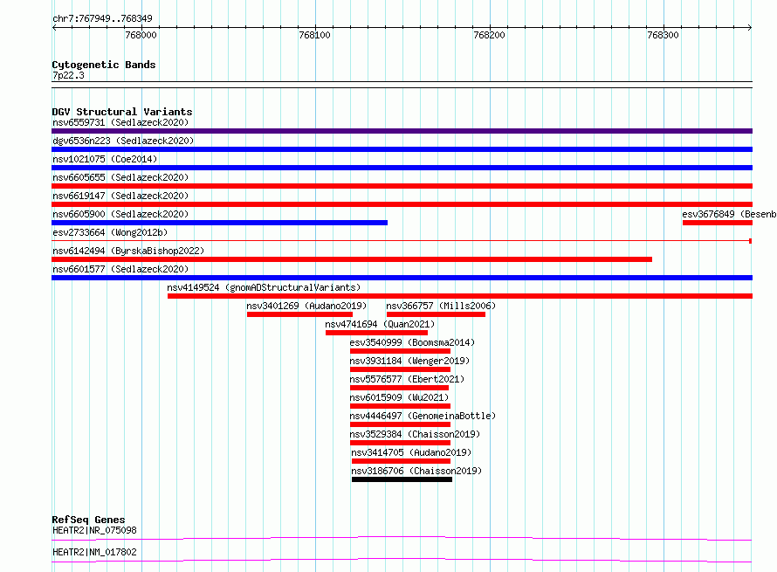
Task: Click the red nsv6015909 variant bar
Action: 401,406
